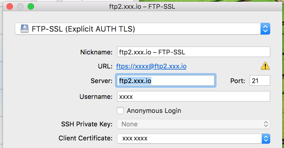Click the Anonymous Login label
284x148 pixels.
(x=154, y=111)
